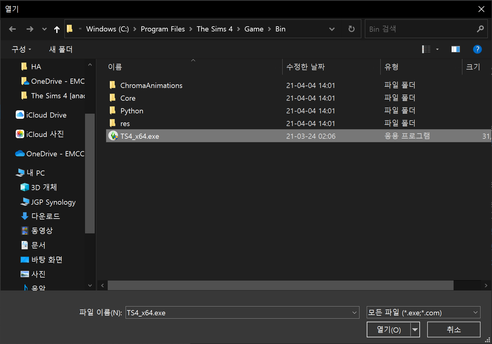
Task: Open OneDrive - EMC folder shortcut
Action: click(x=53, y=81)
